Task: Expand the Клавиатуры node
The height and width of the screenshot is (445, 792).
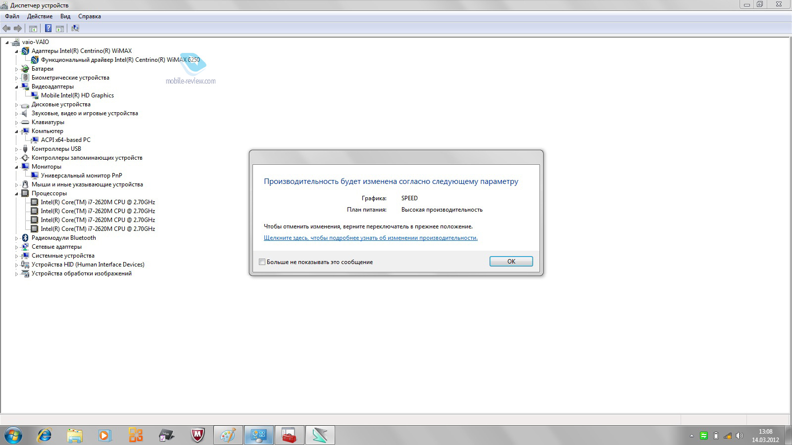Action: [x=16, y=122]
